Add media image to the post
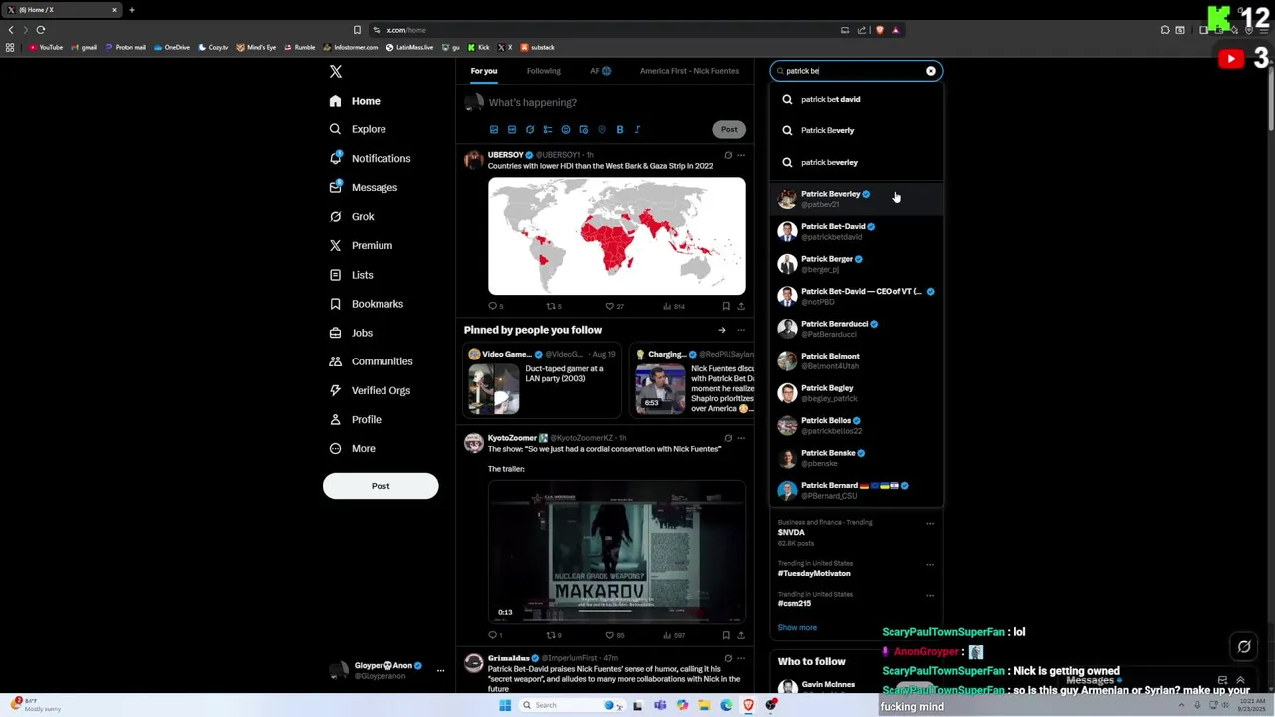The width and height of the screenshot is (1275, 717). tap(493, 129)
